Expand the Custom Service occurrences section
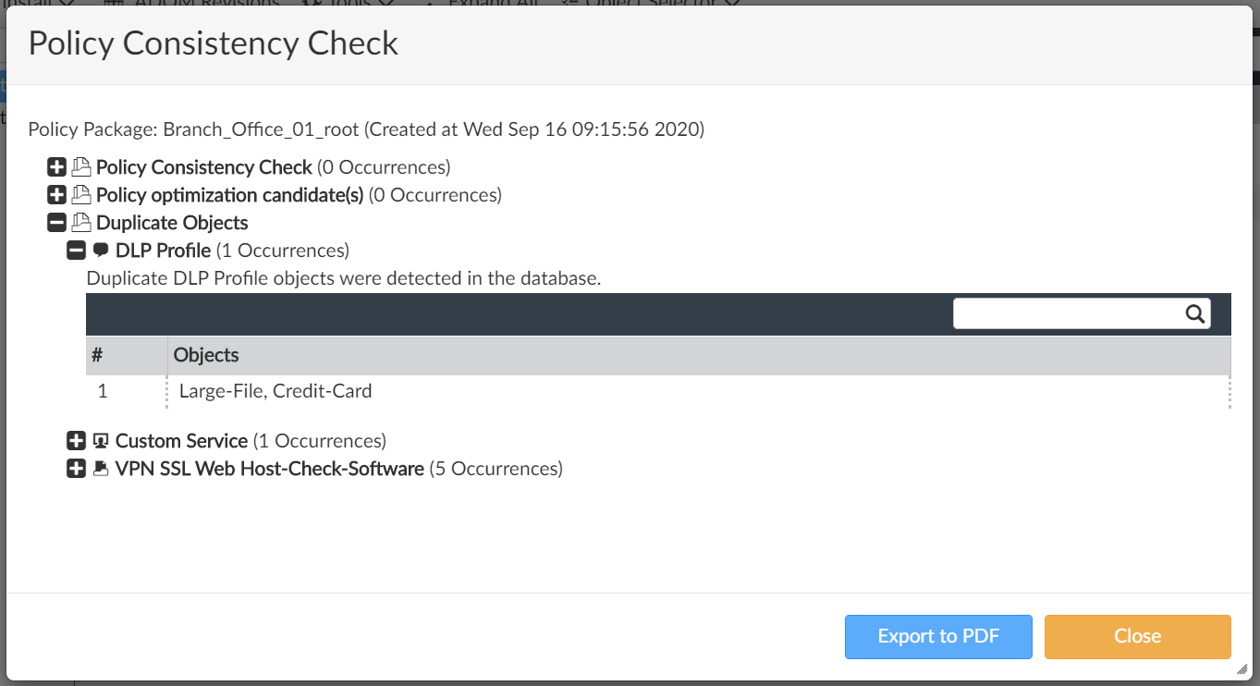1260x686 pixels. pyautogui.click(x=76, y=441)
